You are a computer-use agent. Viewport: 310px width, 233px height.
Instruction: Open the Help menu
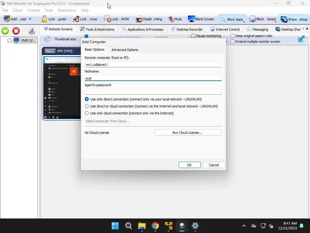(85, 10)
